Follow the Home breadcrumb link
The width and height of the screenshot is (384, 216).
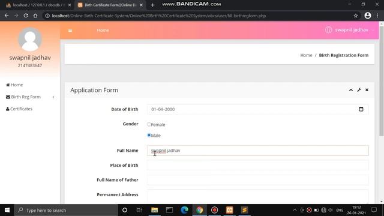(306, 55)
